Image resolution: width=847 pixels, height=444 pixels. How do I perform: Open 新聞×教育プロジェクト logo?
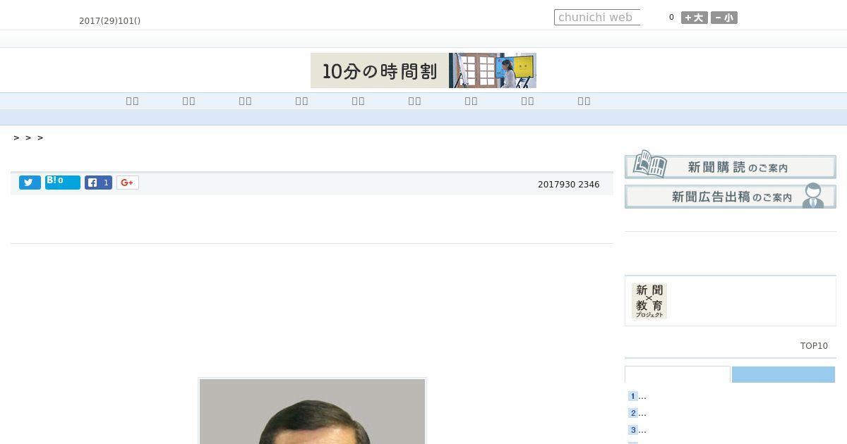pos(649,301)
